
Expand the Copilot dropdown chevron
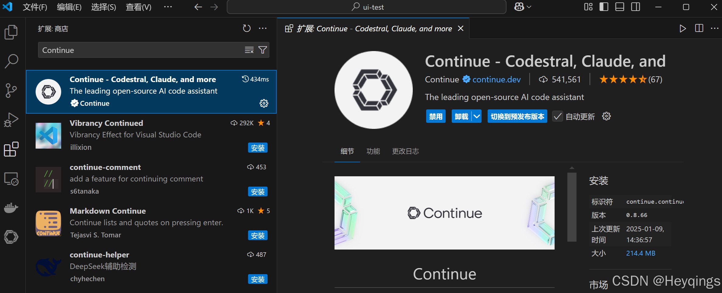(x=529, y=7)
